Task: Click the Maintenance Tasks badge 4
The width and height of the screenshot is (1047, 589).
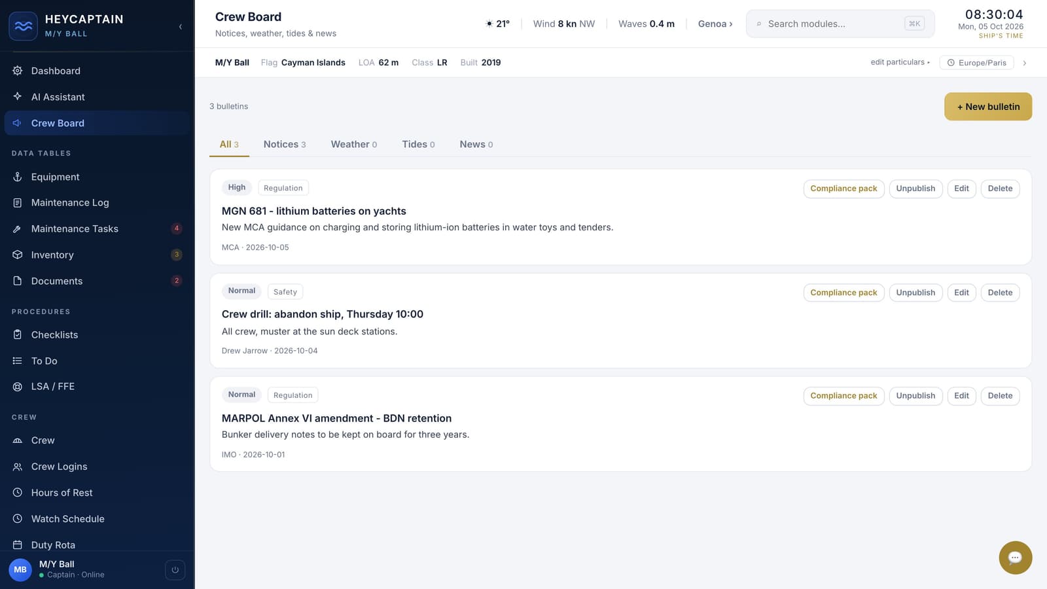Action: point(176,228)
